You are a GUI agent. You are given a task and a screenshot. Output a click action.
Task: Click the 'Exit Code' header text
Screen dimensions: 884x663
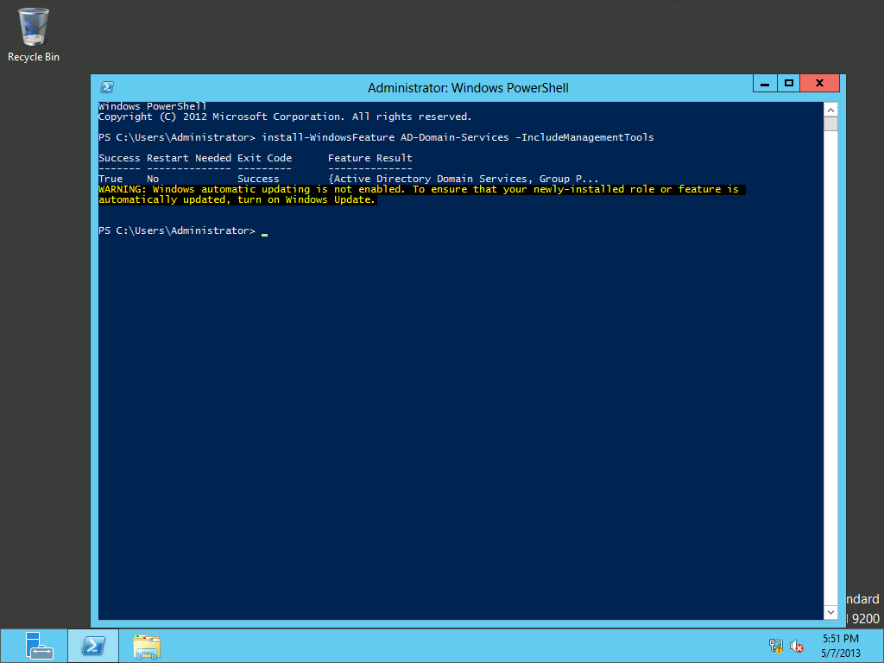(264, 158)
